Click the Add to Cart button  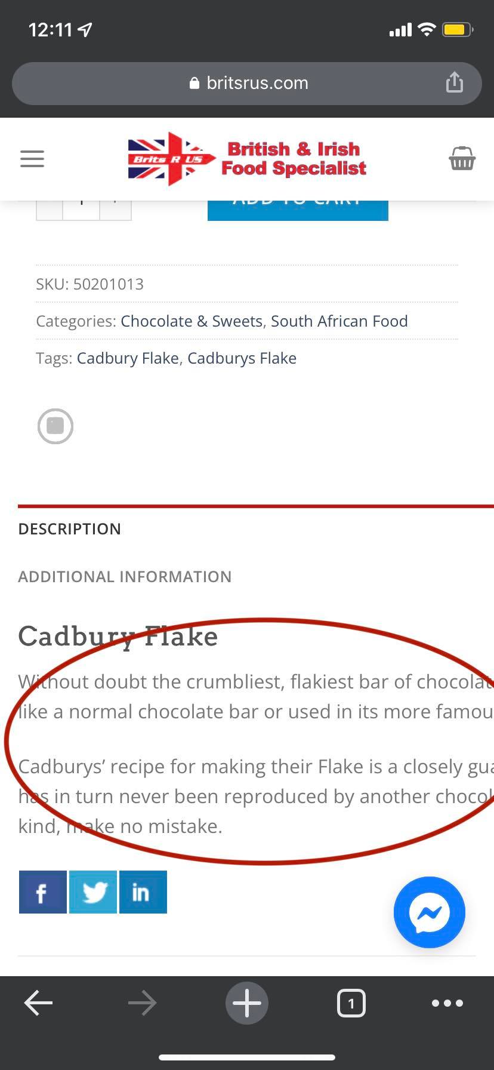pyautogui.click(x=298, y=210)
